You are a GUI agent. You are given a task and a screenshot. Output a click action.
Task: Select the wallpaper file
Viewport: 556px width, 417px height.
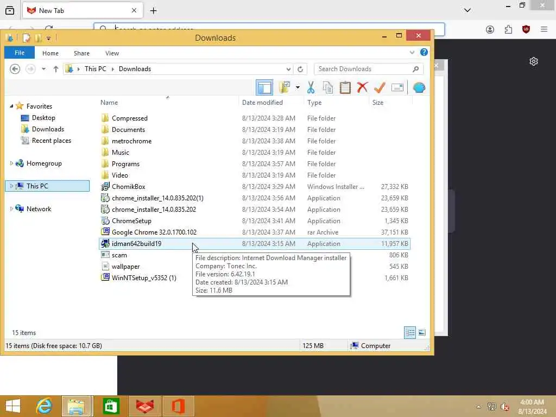coord(125,266)
